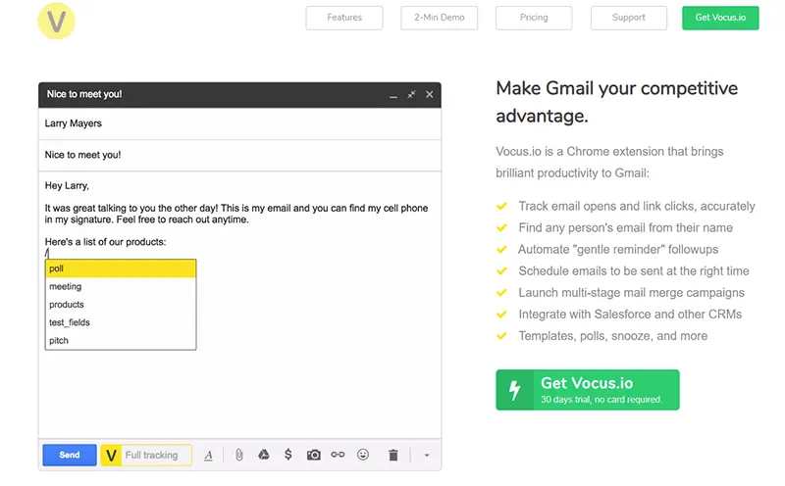Open more options arrow in compose toolbar

click(x=427, y=456)
